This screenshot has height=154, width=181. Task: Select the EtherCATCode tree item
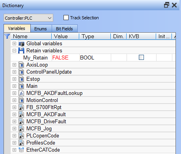pyautogui.click(x=43, y=150)
